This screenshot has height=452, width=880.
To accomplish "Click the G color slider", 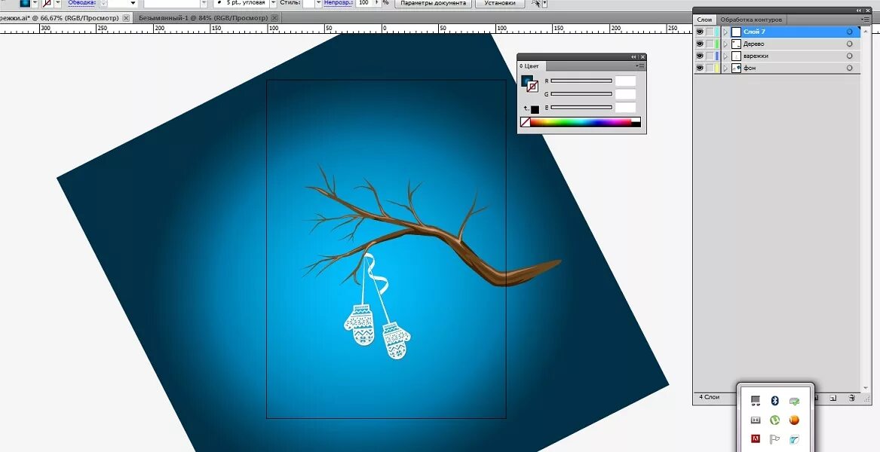I will point(581,94).
